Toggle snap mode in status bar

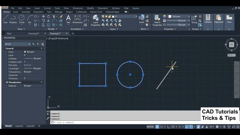click(162, 127)
